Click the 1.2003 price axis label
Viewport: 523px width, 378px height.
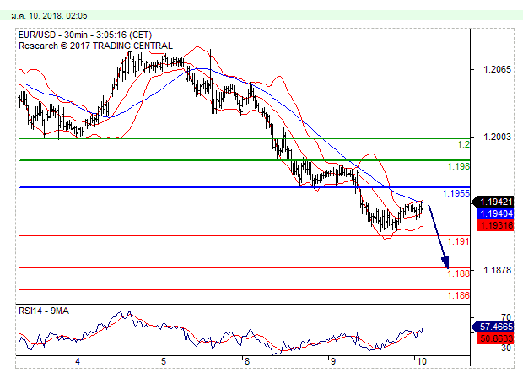[x=497, y=137]
